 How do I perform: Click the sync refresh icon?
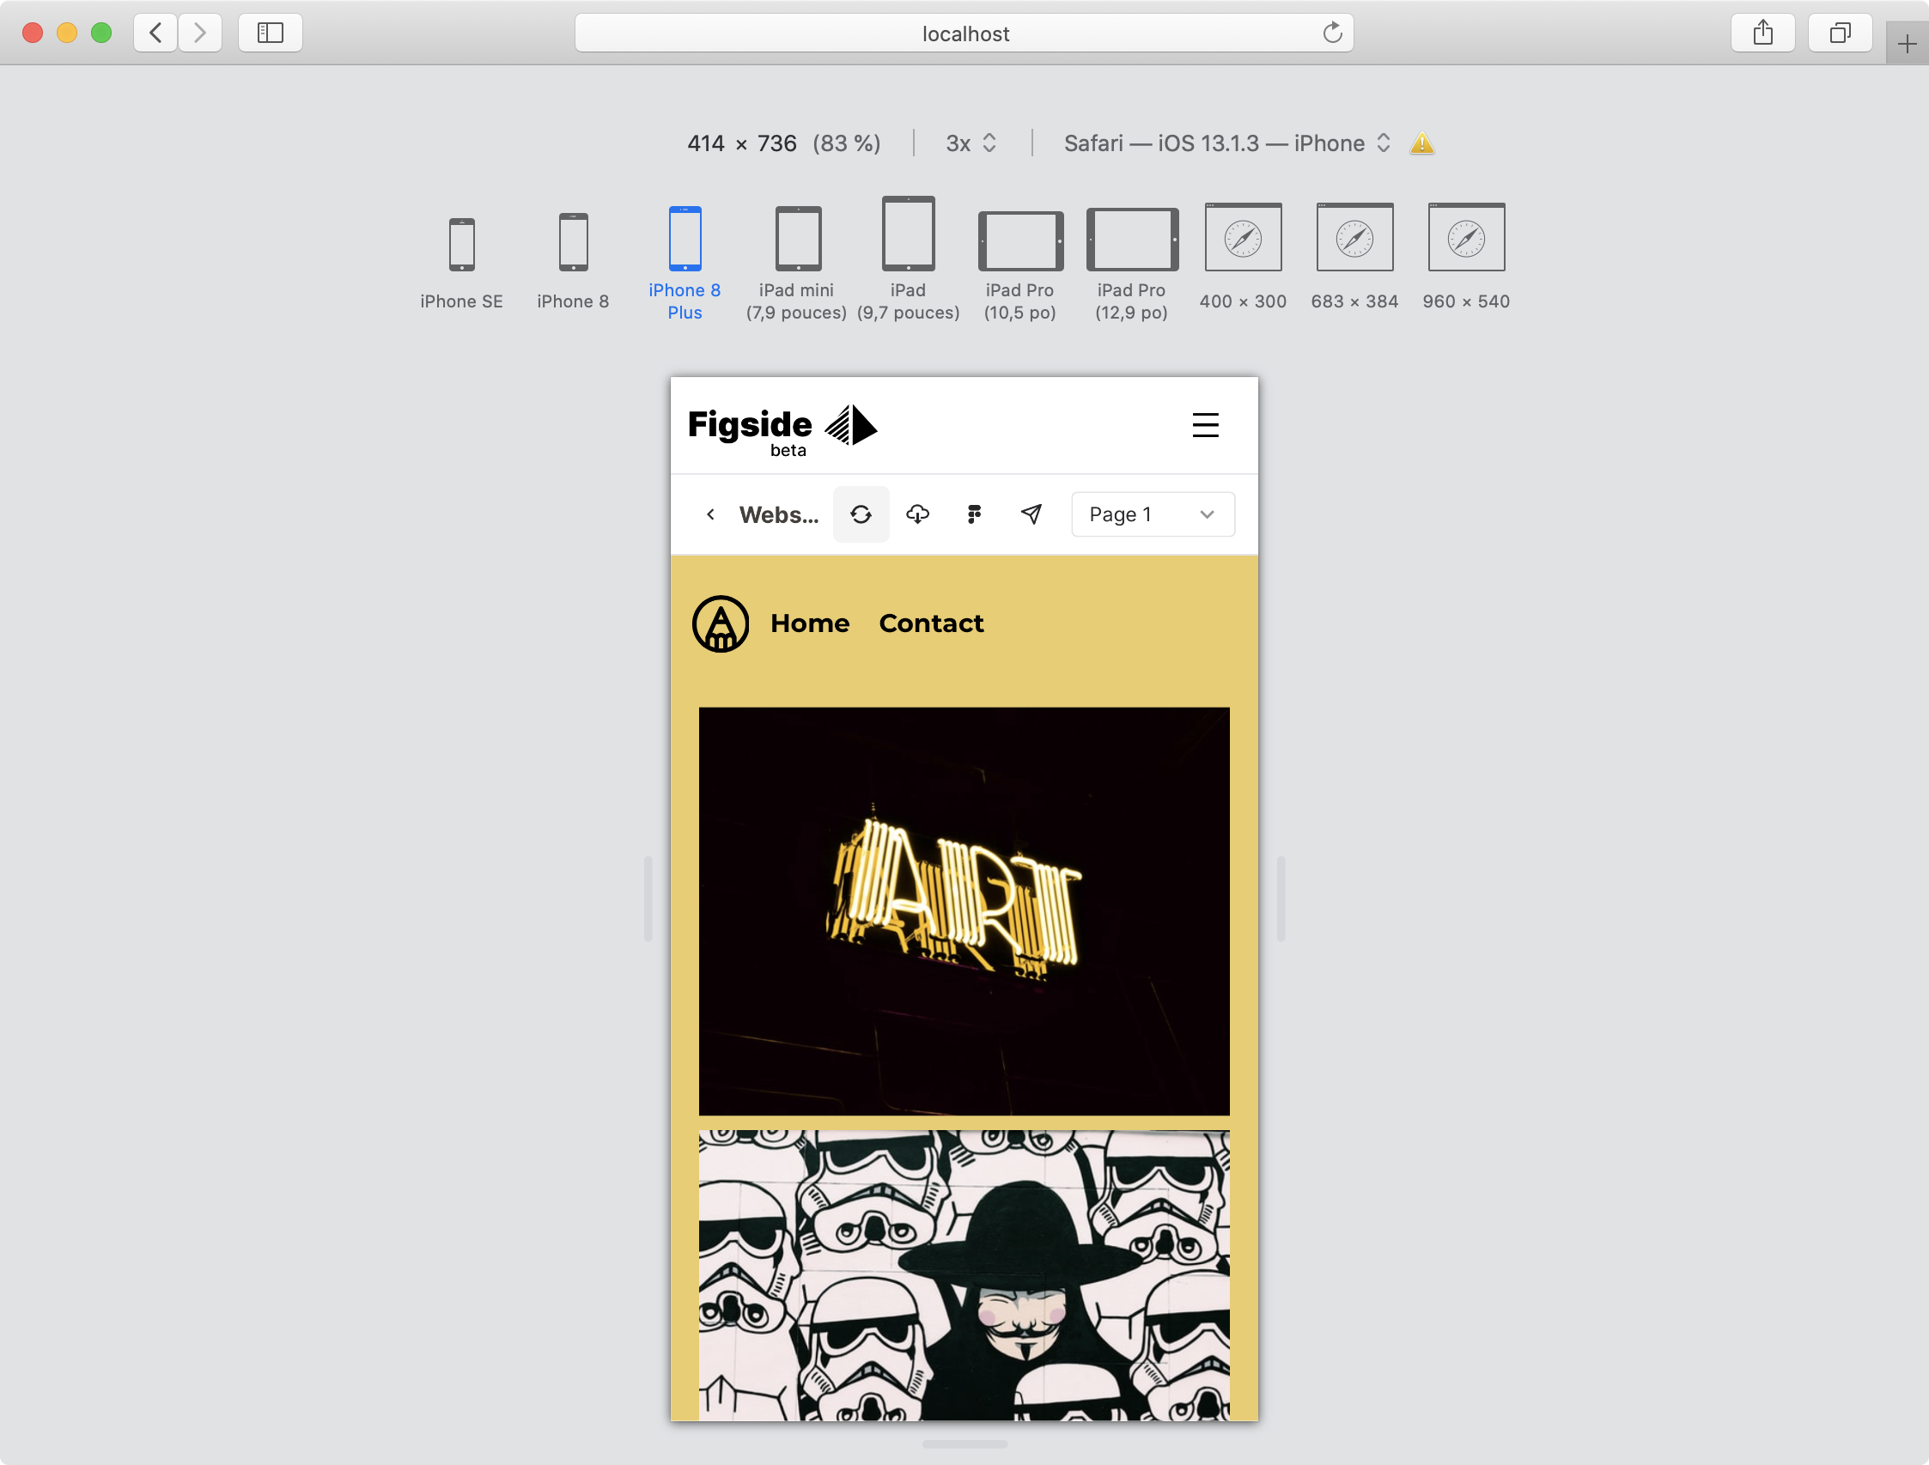click(861, 514)
